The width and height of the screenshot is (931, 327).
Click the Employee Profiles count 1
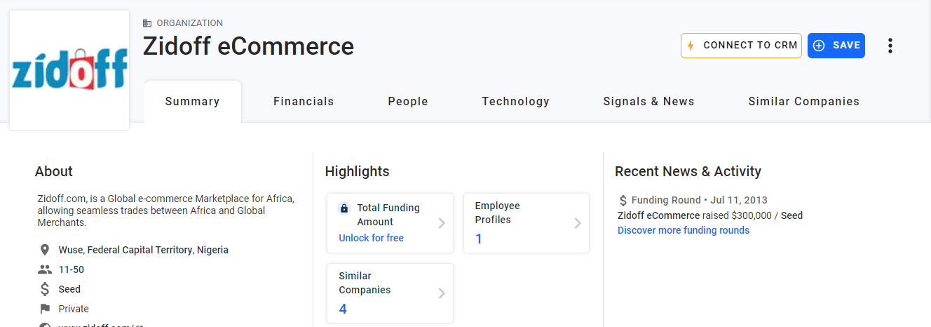479,239
